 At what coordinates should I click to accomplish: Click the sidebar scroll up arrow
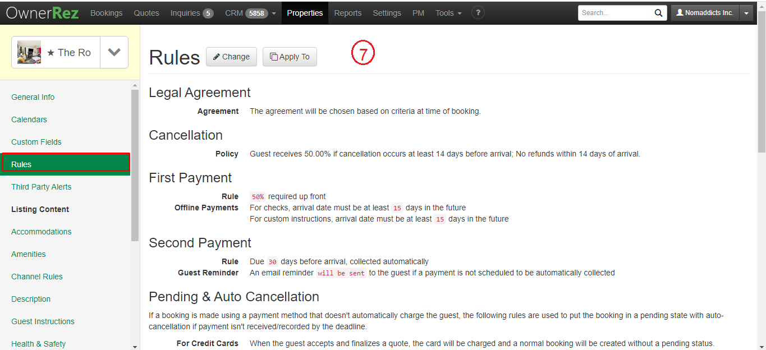tap(135, 85)
